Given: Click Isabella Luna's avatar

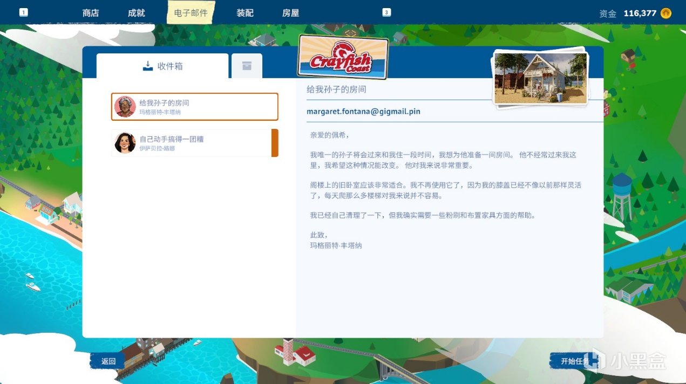Looking at the screenshot, I should [x=125, y=143].
